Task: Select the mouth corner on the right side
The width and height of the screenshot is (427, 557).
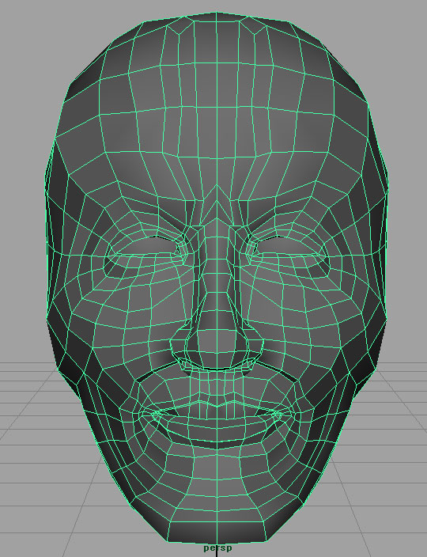Action: point(282,415)
